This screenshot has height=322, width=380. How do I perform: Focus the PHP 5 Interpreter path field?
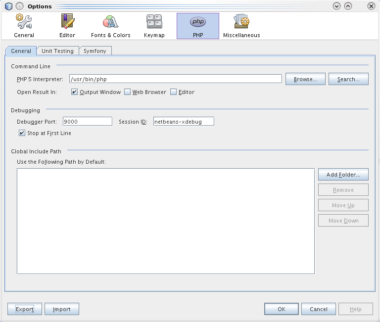pos(176,79)
